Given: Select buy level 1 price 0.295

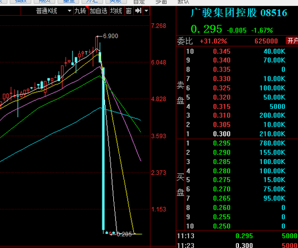Looking at the screenshot, I should click(222, 143).
